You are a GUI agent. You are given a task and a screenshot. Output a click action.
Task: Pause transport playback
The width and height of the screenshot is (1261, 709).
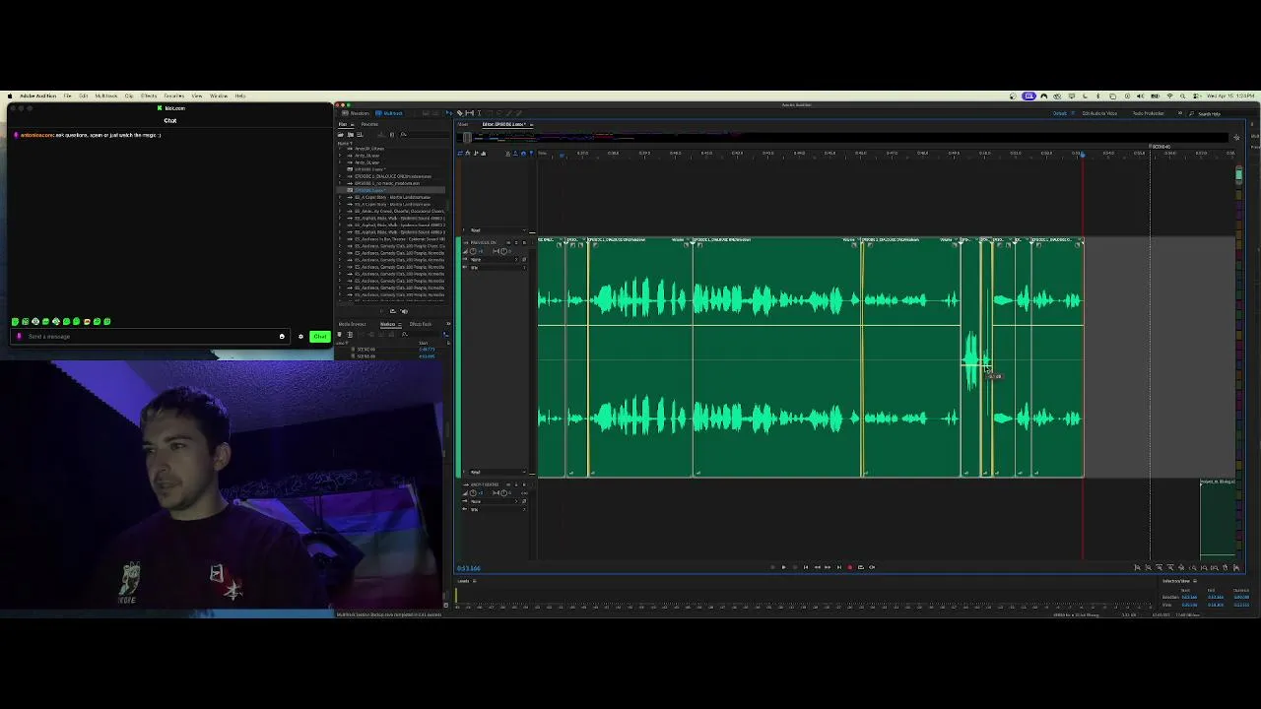click(x=795, y=567)
